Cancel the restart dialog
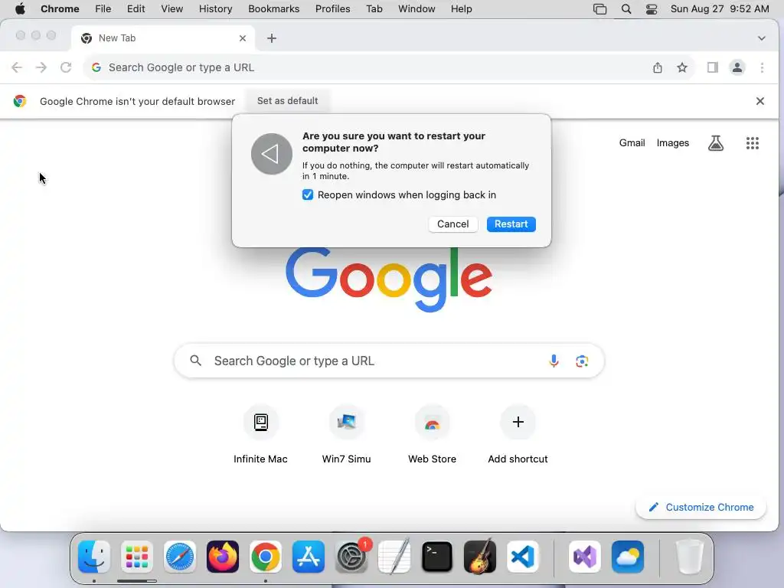The height and width of the screenshot is (588, 784). 453,224
